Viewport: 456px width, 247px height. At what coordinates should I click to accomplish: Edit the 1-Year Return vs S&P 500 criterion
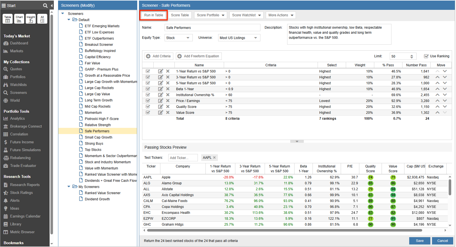161,71
